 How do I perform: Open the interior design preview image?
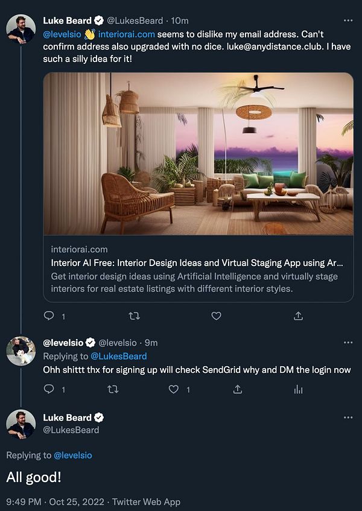click(x=198, y=153)
